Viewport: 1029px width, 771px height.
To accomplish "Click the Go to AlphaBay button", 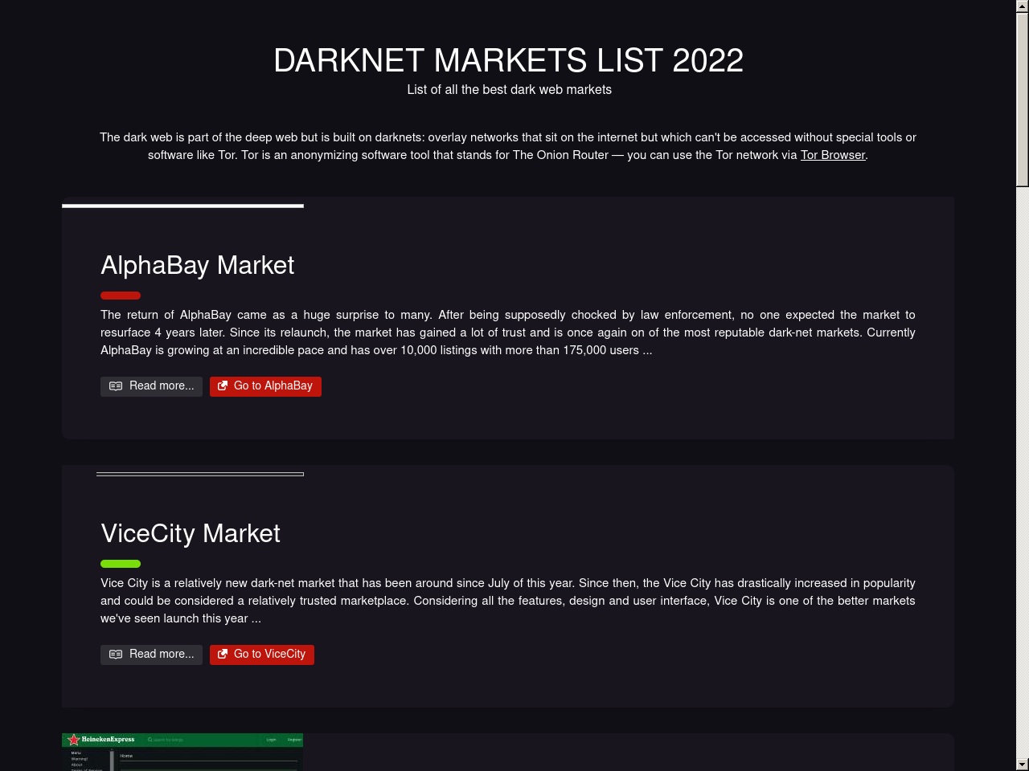I will click(265, 386).
